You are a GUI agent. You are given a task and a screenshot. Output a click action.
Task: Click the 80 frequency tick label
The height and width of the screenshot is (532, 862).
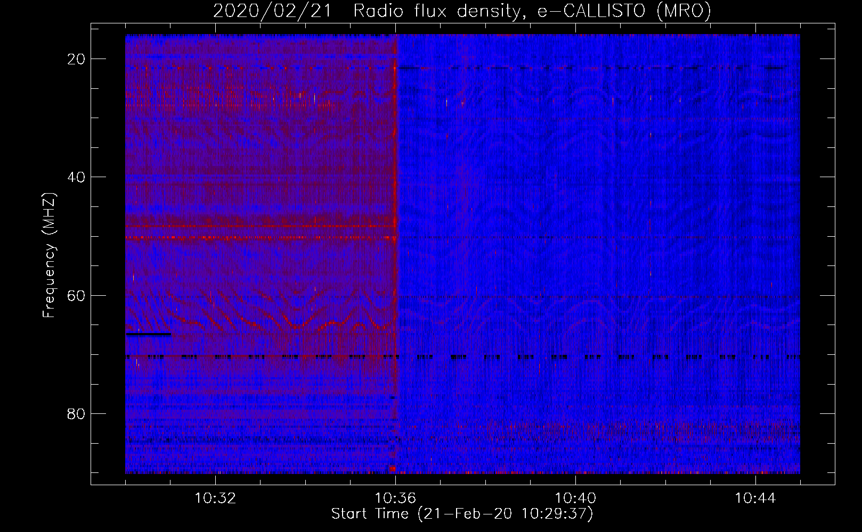[x=77, y=413]
